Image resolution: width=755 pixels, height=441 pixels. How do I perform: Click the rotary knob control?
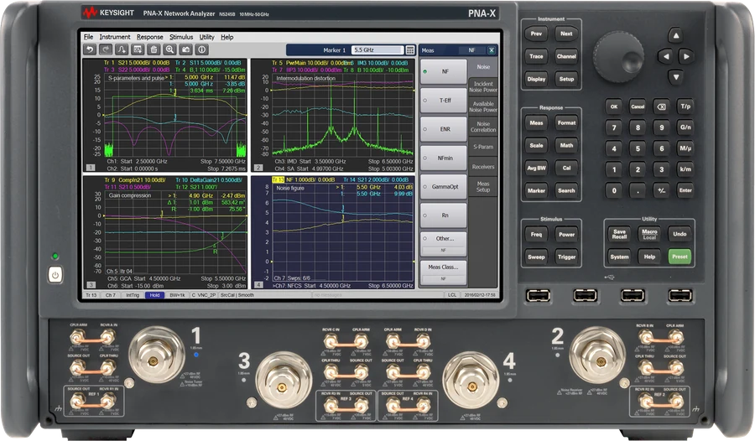[618, 57]
